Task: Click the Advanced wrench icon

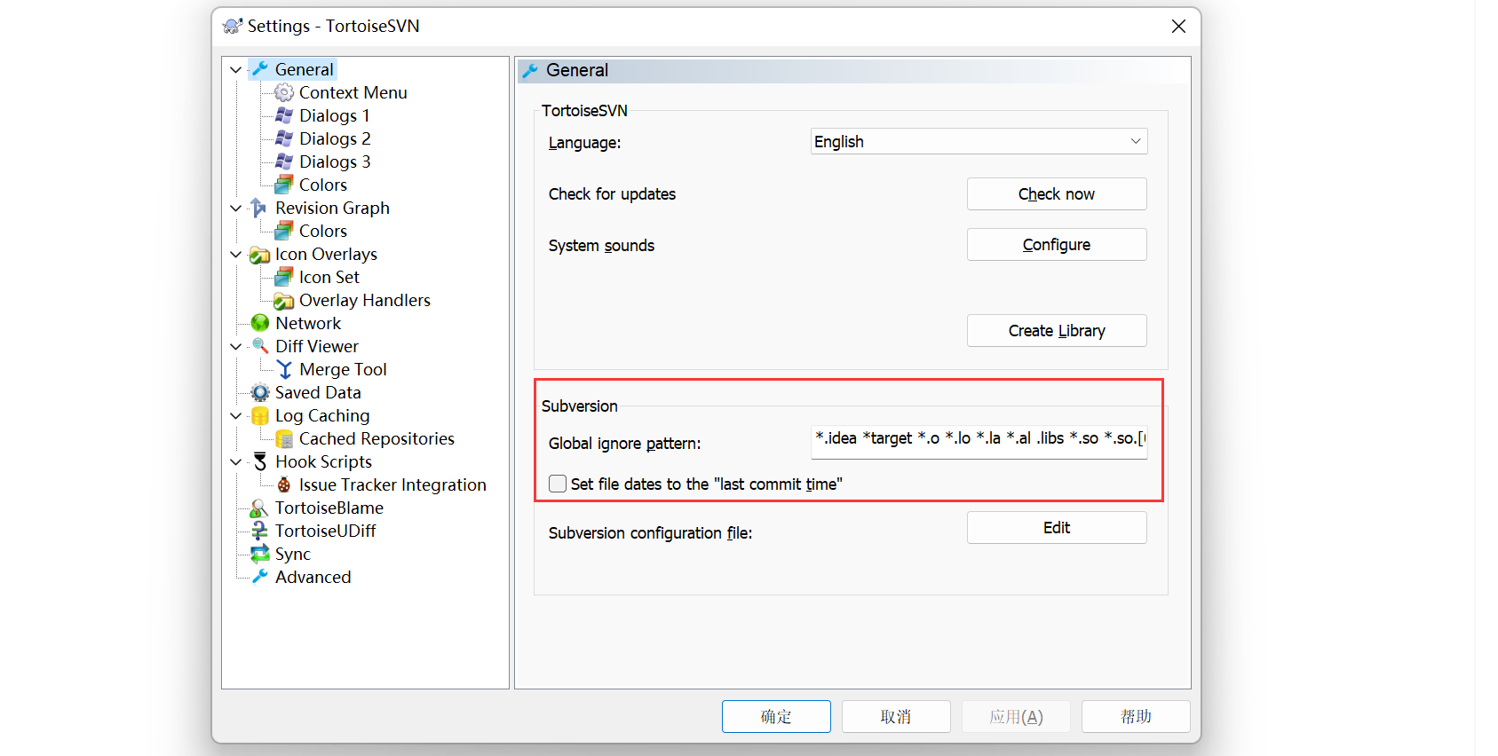Action: [260, 577]
